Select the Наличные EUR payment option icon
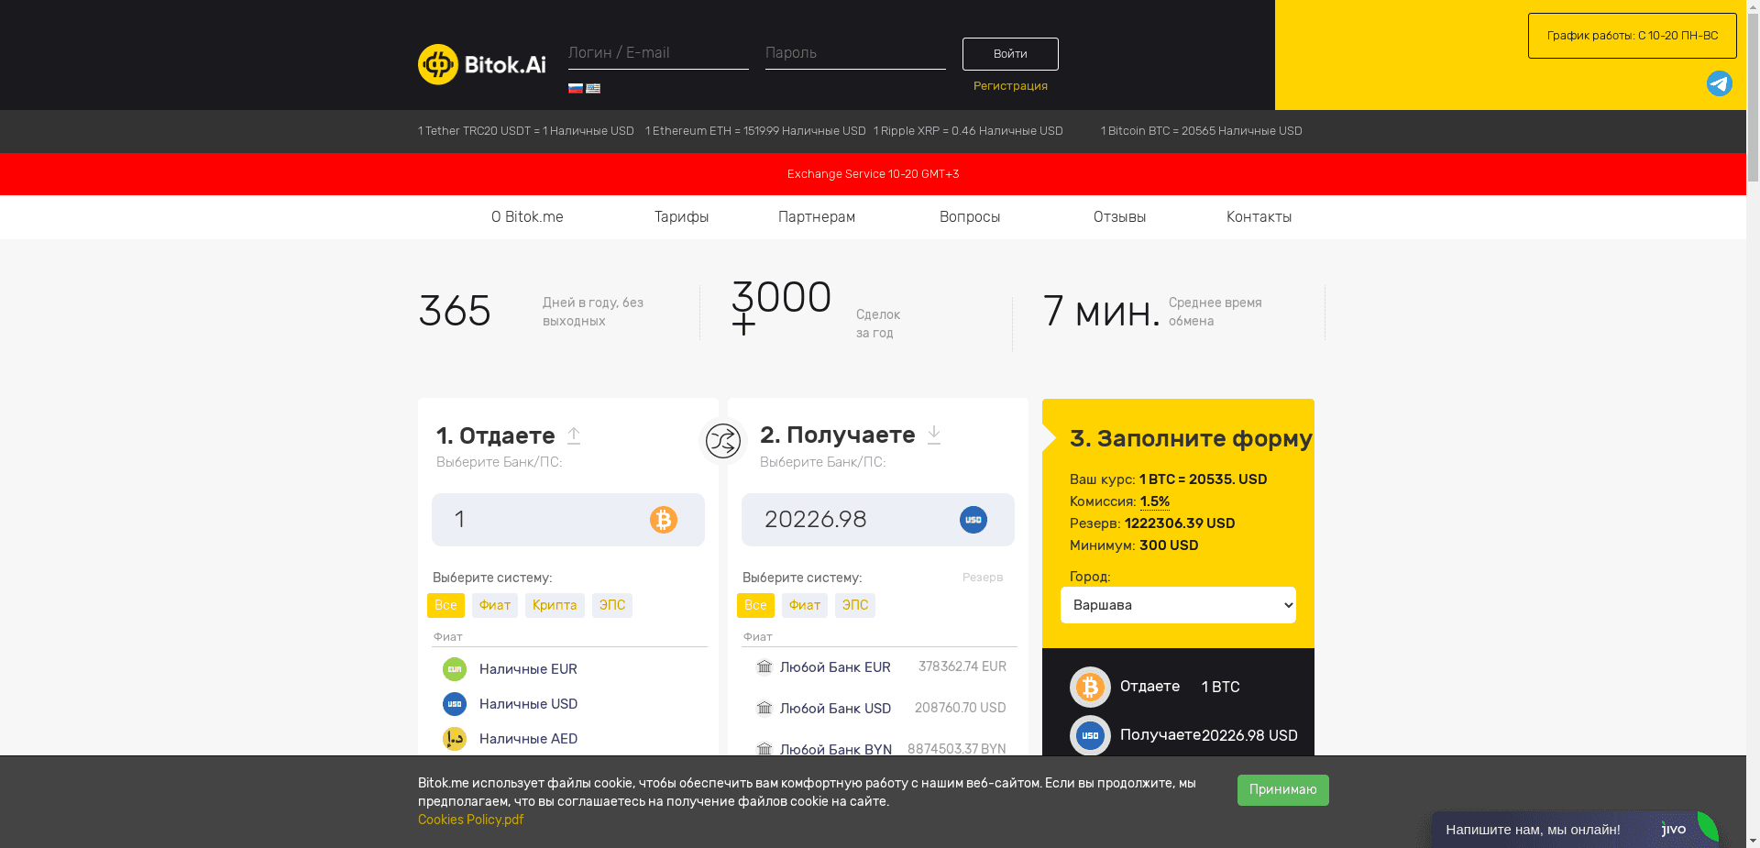This screenshot has height=848, width=1760. point(455,669)
